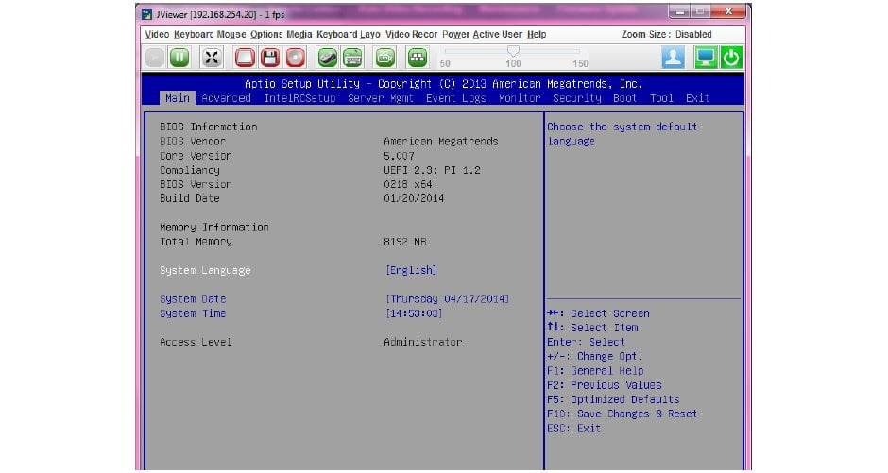The width and height of the screenshot is (888, 473).
Task: Click the hard disk redirection icon
Action: (245, 58)
